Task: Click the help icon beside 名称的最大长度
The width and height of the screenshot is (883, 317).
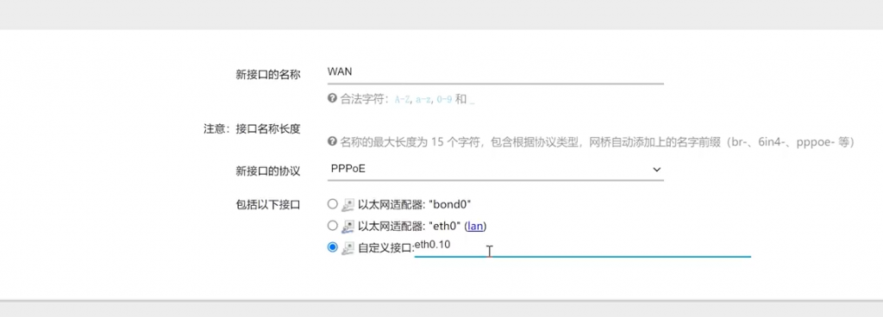Action: pyautogui.click(x=332, y=141)
